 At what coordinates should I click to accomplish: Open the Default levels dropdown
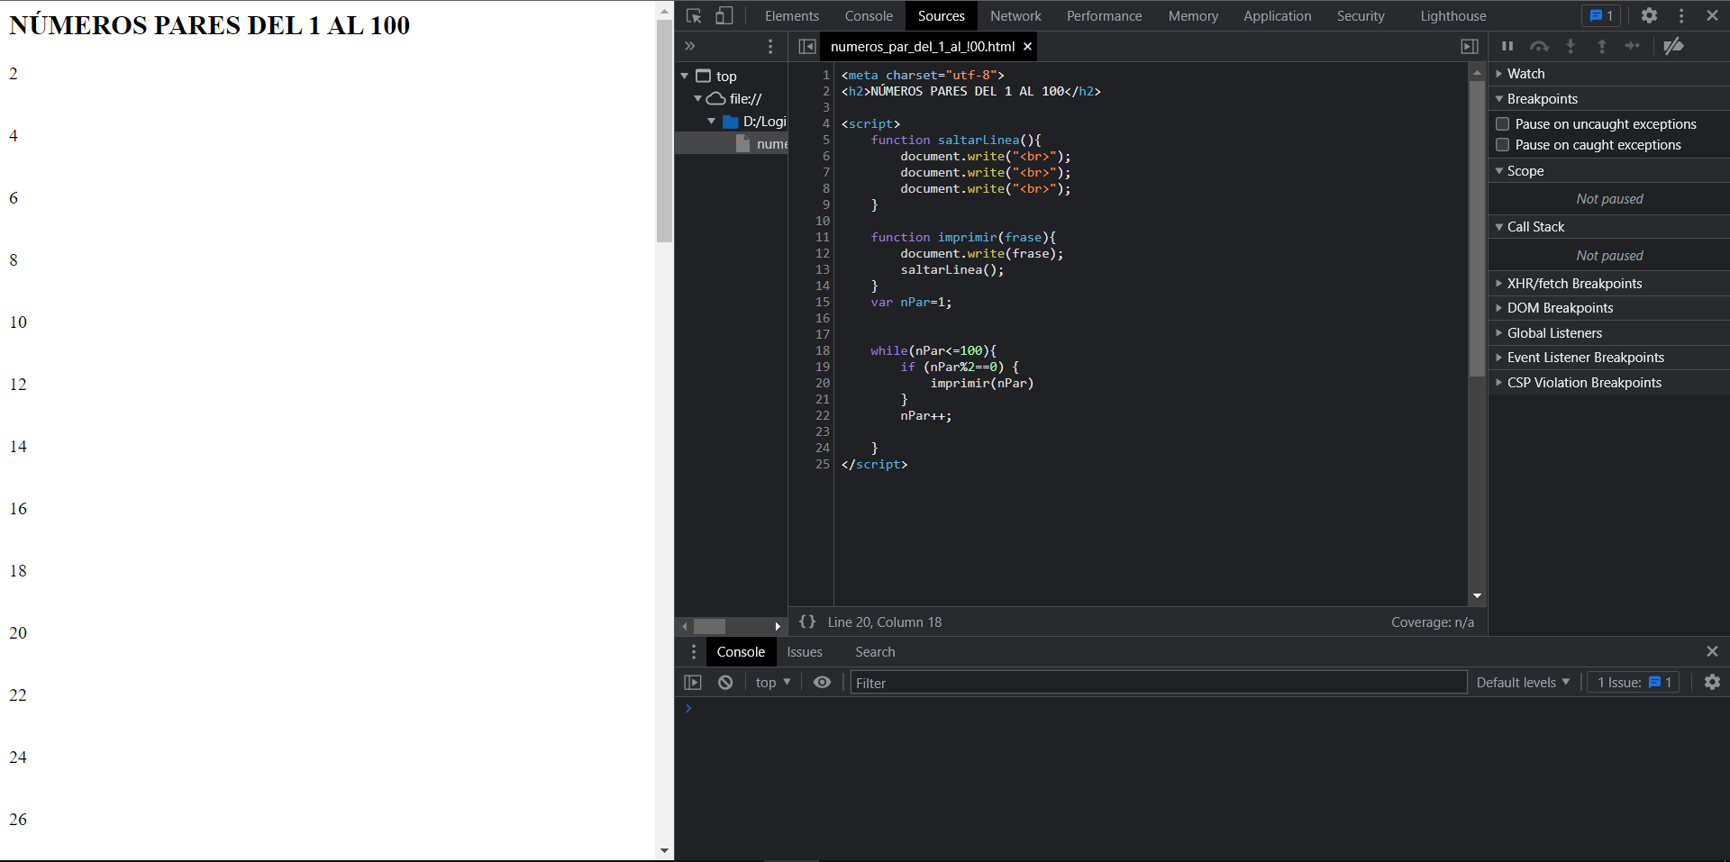(1523, 682)
